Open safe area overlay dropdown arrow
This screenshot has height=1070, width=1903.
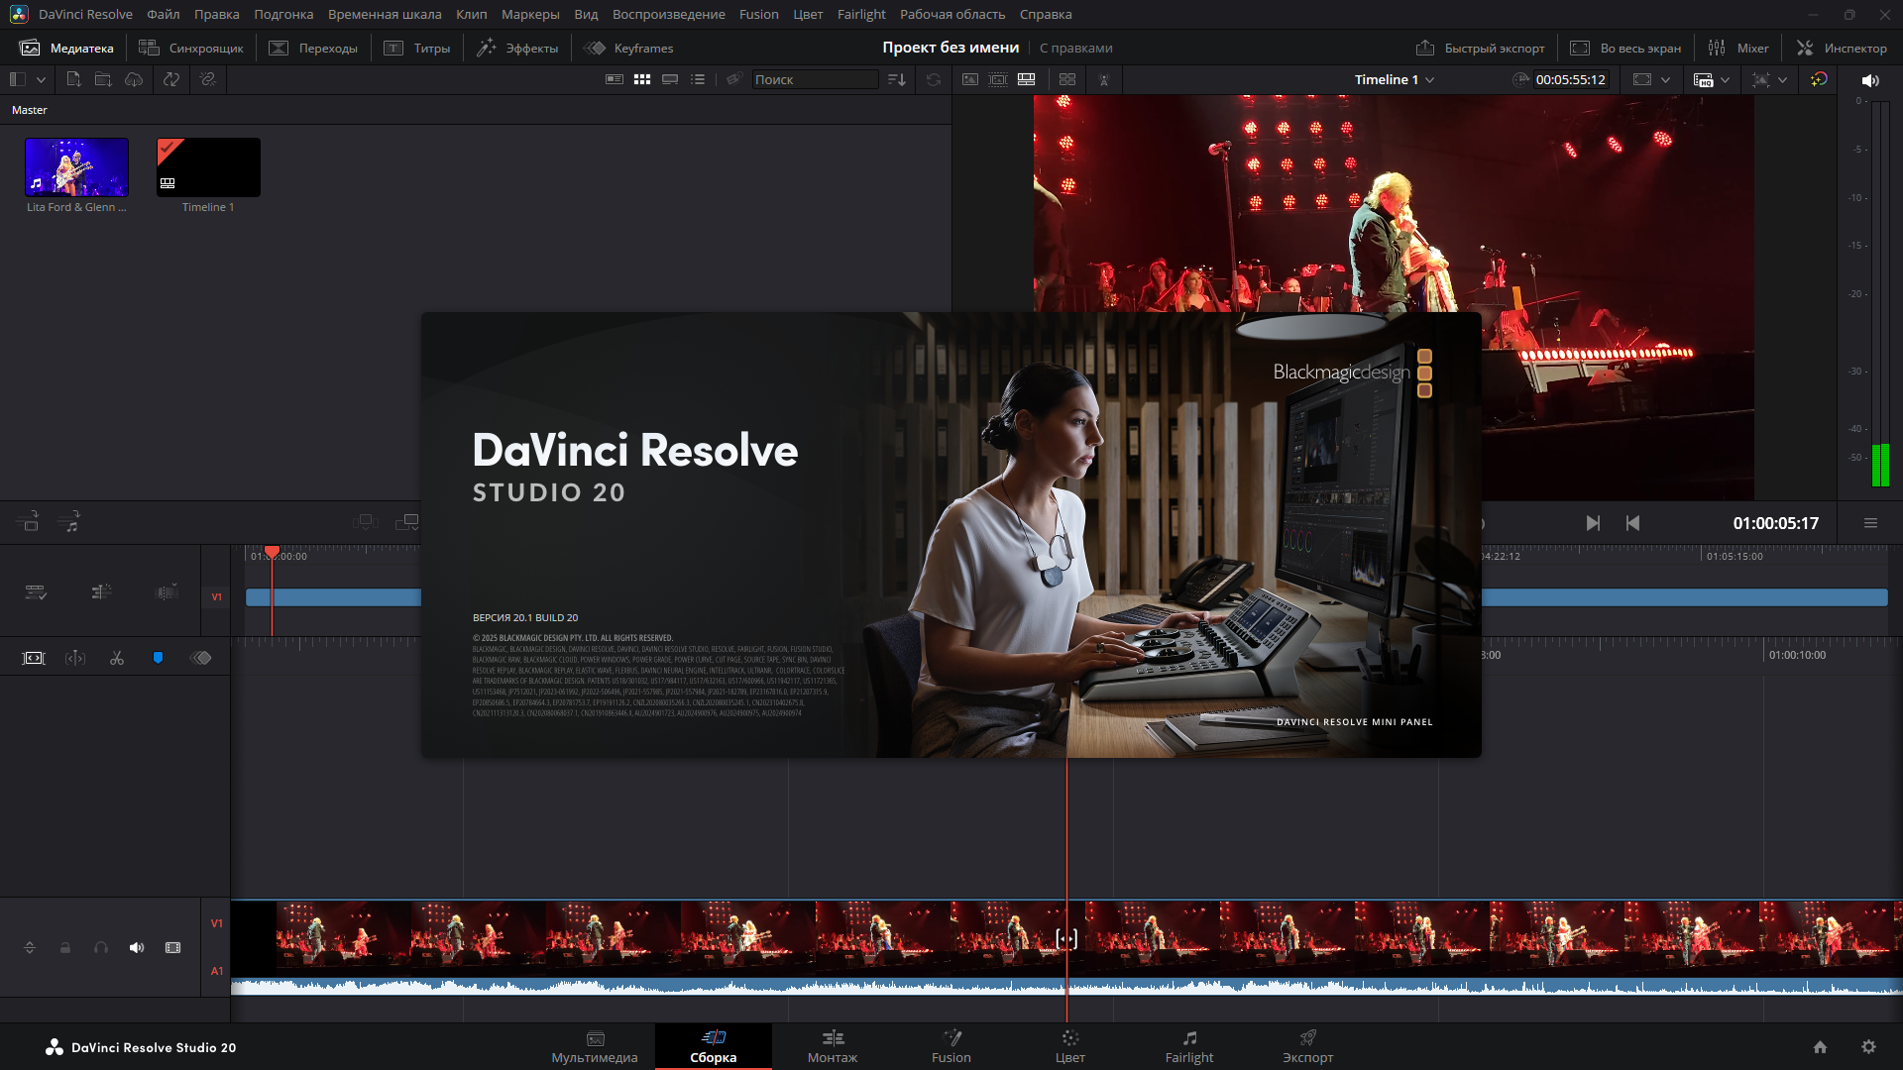click(1666, 79)
